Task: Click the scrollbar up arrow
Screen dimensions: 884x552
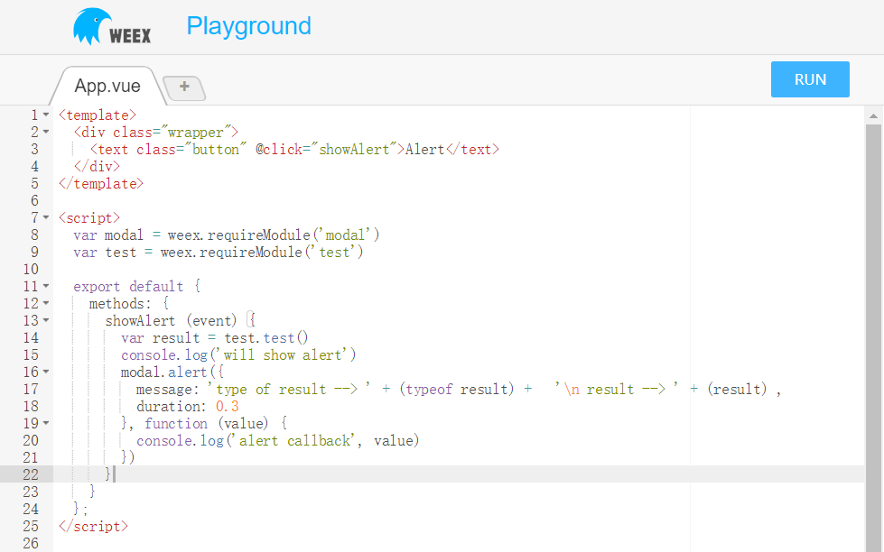Action: (x=873, y=116)
